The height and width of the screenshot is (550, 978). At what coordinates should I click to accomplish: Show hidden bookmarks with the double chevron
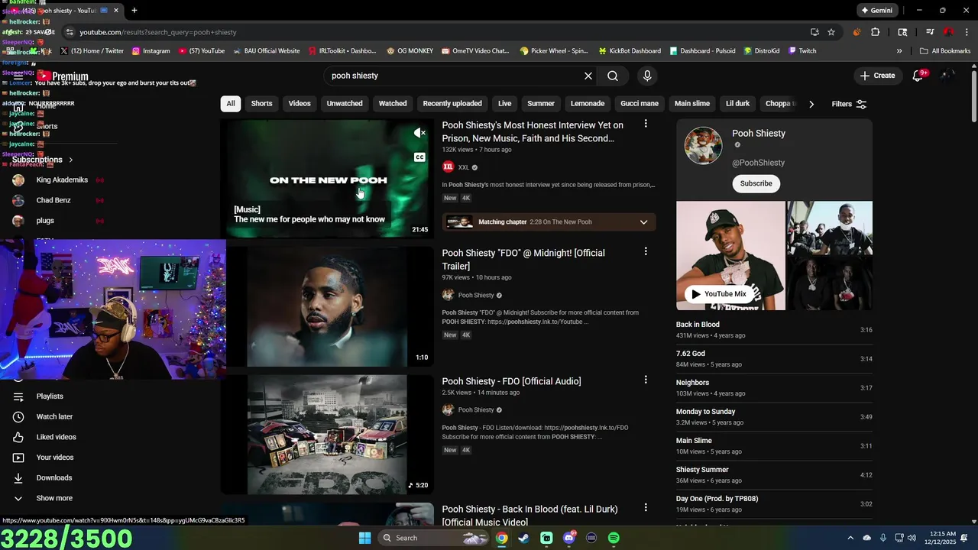click(899, 51)
